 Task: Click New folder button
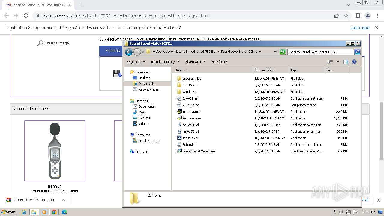click(x=219, y=62)
